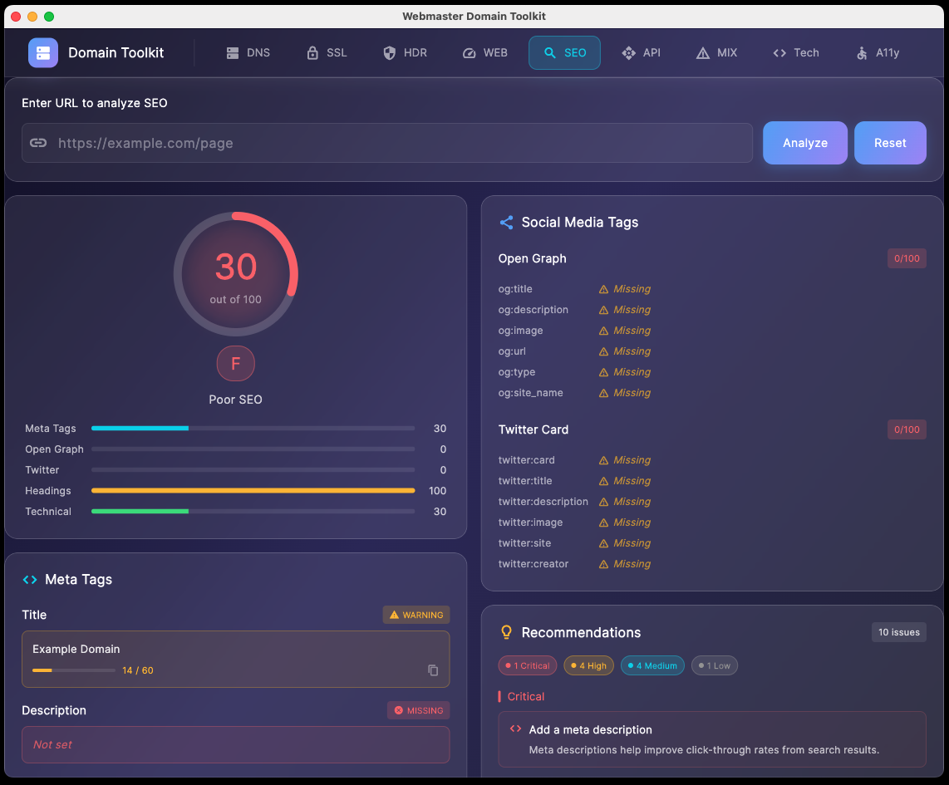Toggle the 1 Critical filter chip

coord(528,665)
